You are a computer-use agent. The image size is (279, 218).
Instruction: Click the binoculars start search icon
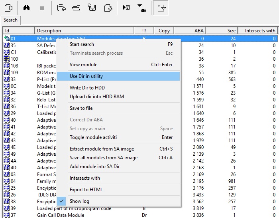point(26,8)
